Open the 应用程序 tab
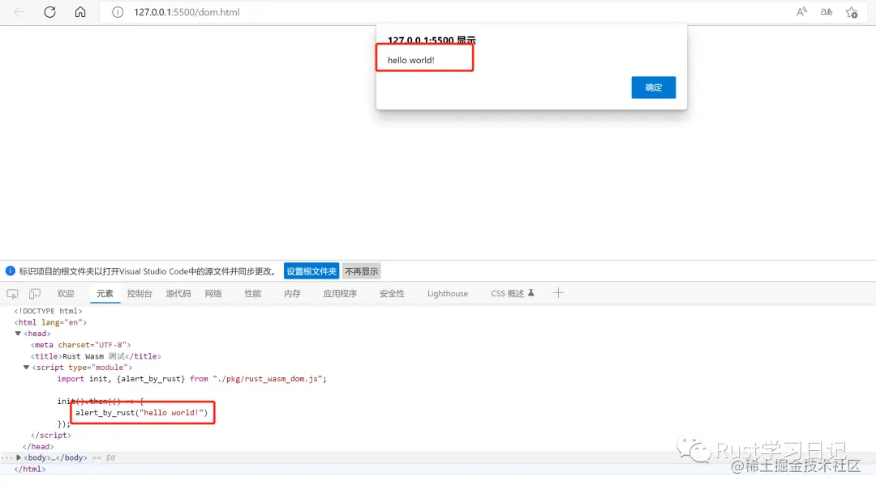876x489 pixels. pos(340,294)
